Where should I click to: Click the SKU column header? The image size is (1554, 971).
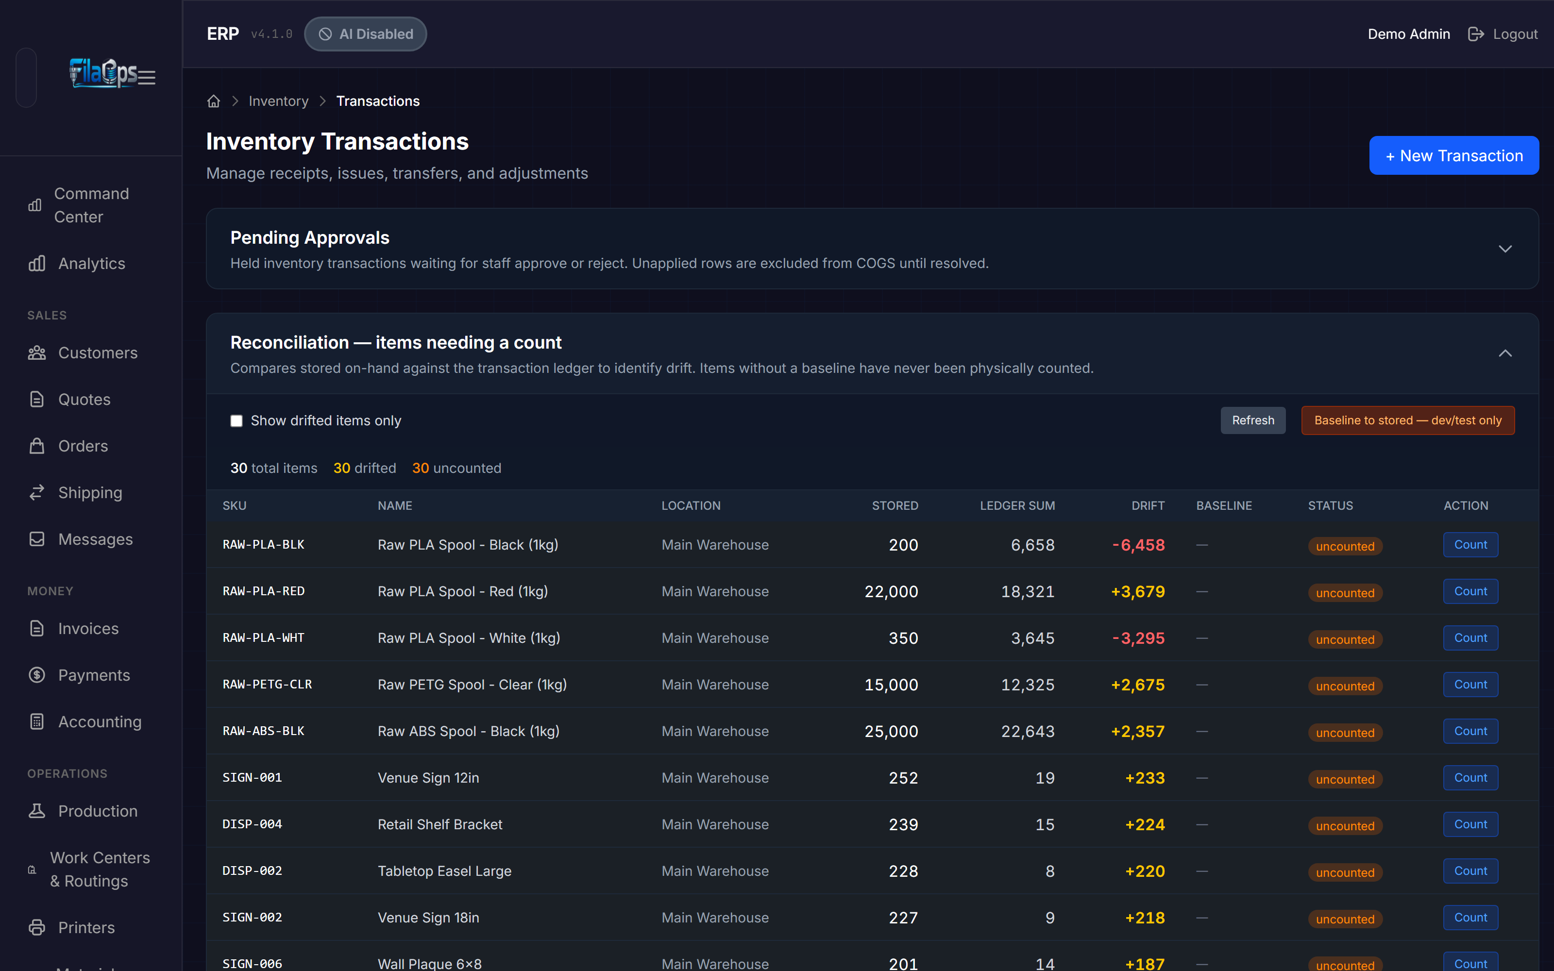tap(235, 505)
